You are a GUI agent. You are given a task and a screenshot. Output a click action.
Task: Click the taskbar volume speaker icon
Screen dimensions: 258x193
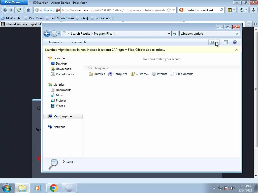(232, 188)
